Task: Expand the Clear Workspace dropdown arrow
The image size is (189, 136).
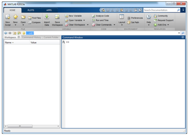Action: click(88, 25)
